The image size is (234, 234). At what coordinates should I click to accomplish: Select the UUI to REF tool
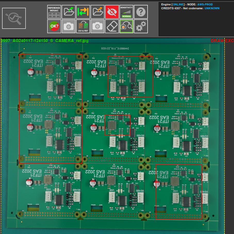pos(83,26)
